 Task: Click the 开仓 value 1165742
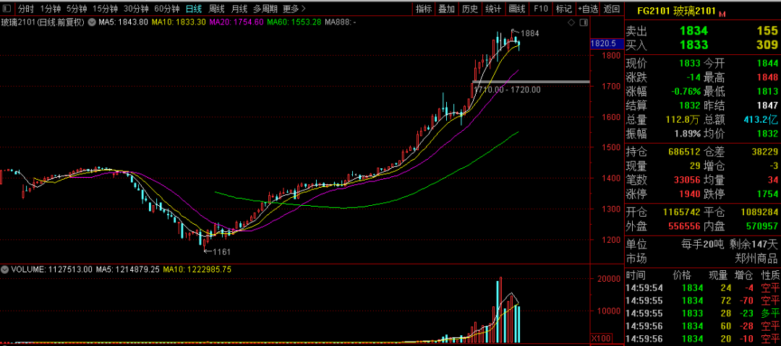681,212
